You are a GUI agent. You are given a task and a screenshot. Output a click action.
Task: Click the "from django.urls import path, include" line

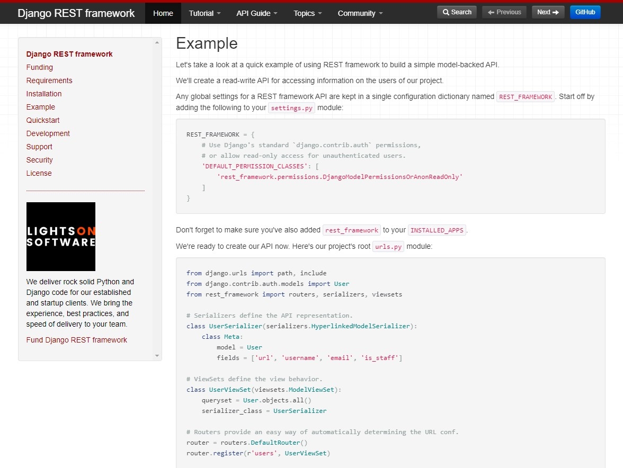[x=256, y=273]
